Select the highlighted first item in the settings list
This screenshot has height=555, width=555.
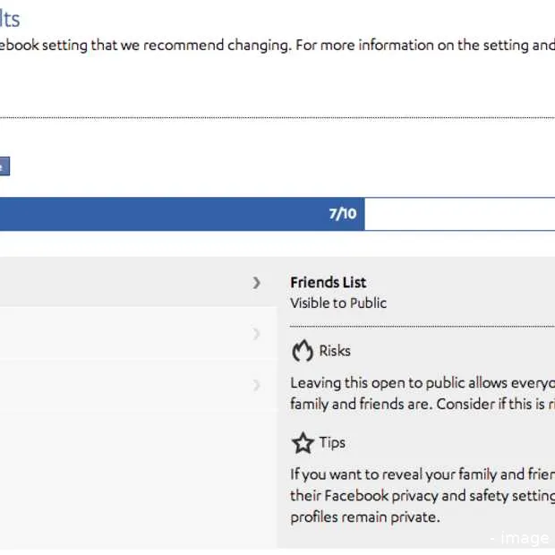[125, 283]
